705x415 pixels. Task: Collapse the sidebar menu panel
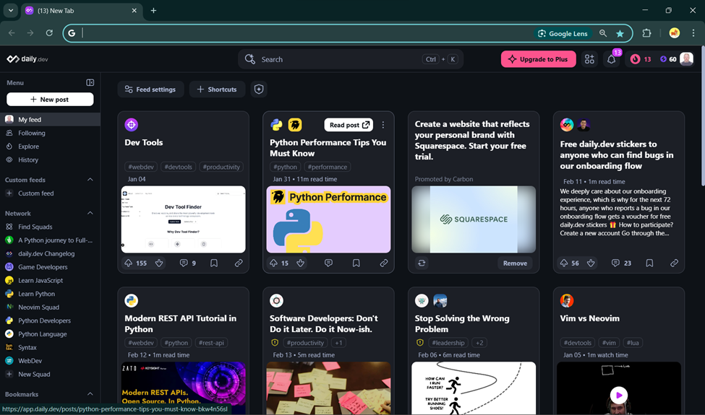click(x=90, y=82)
